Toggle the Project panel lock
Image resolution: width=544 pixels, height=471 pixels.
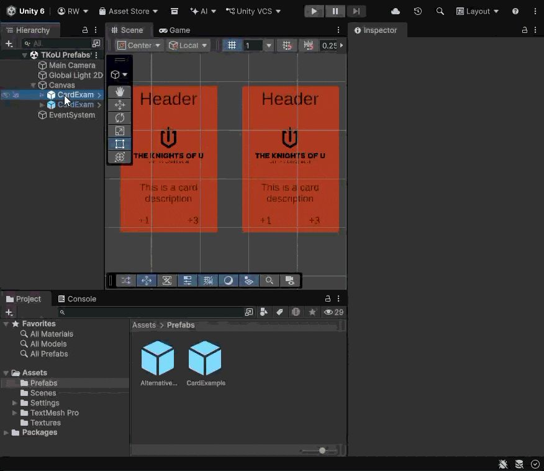click(327, 298)
